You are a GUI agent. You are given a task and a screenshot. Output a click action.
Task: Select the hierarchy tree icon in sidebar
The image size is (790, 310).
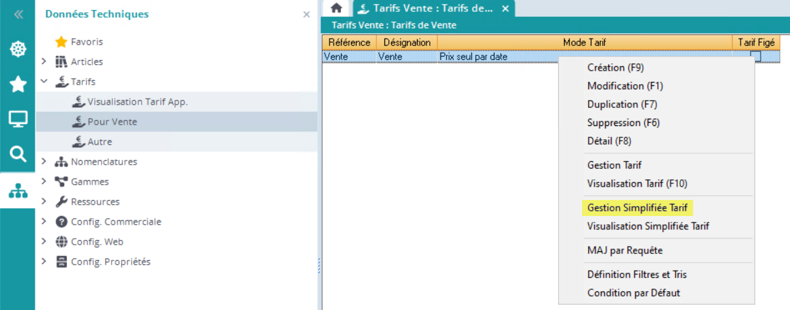(x=17, y=190)
